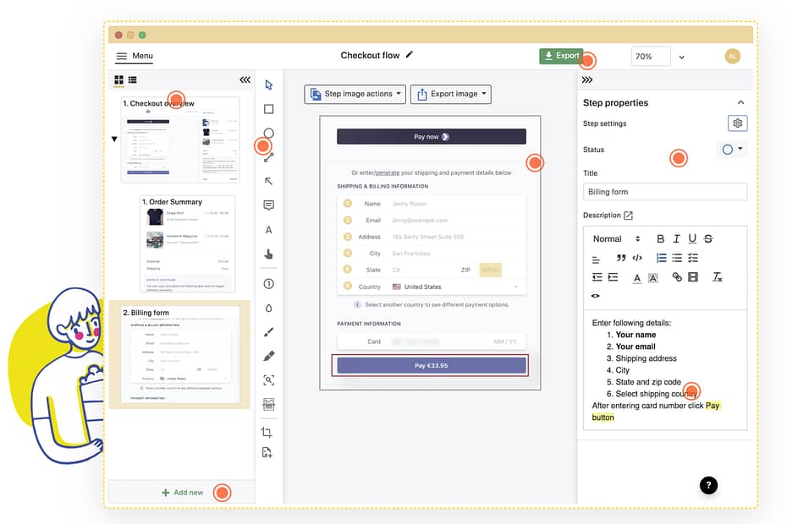Select the magnify area tool
Viewport: 787px width, 524px height.
pos(268,380)
